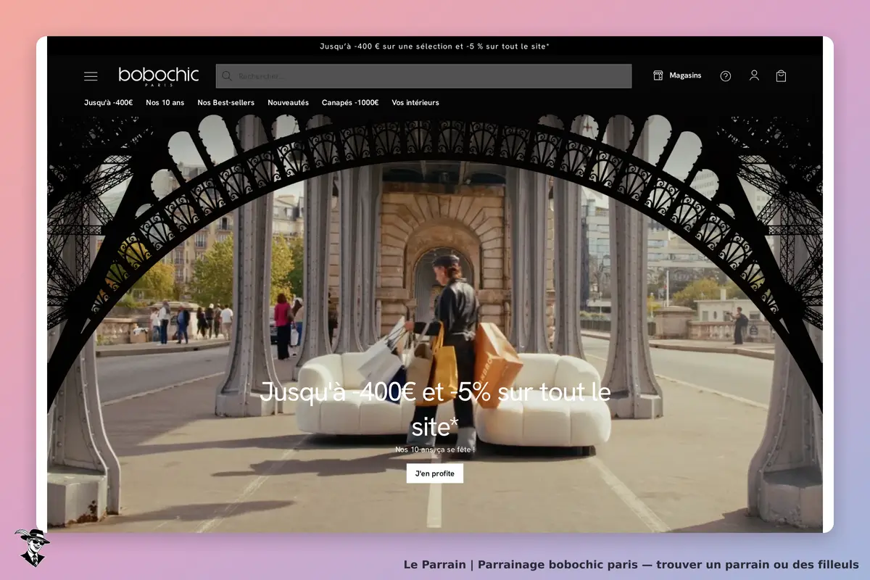
Task: Open Canapés -1000€ menu item
Action: 350,103
